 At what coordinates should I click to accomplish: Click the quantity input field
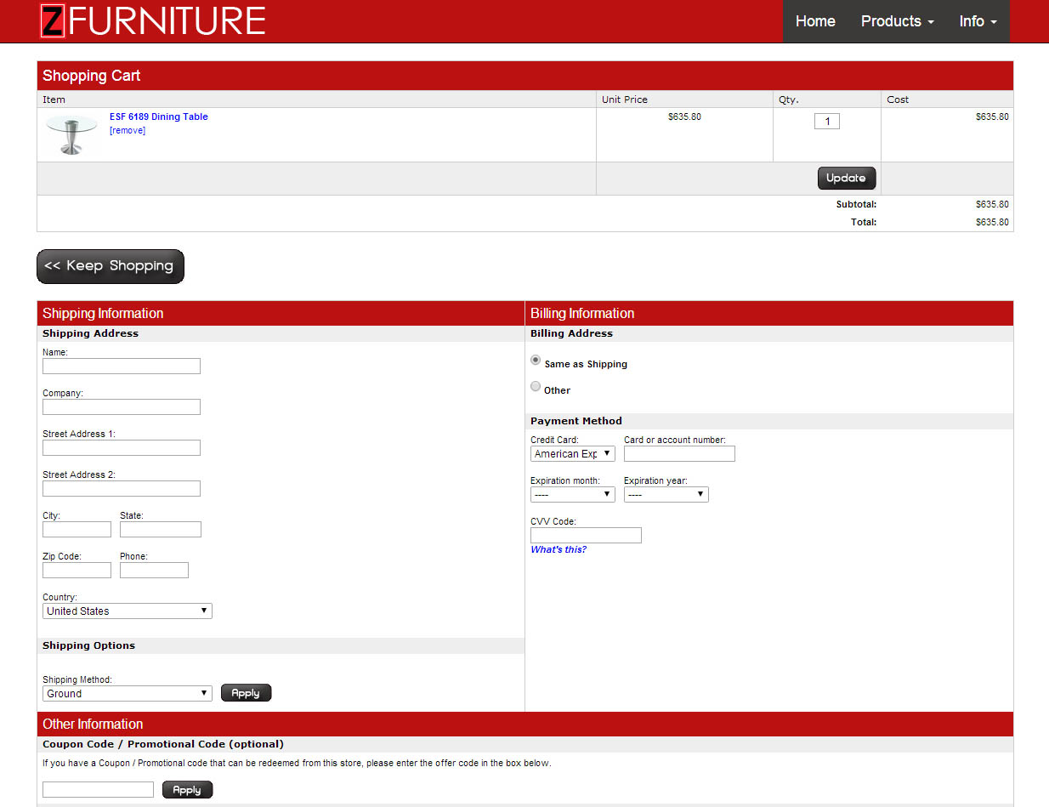[x=826, y=121]
